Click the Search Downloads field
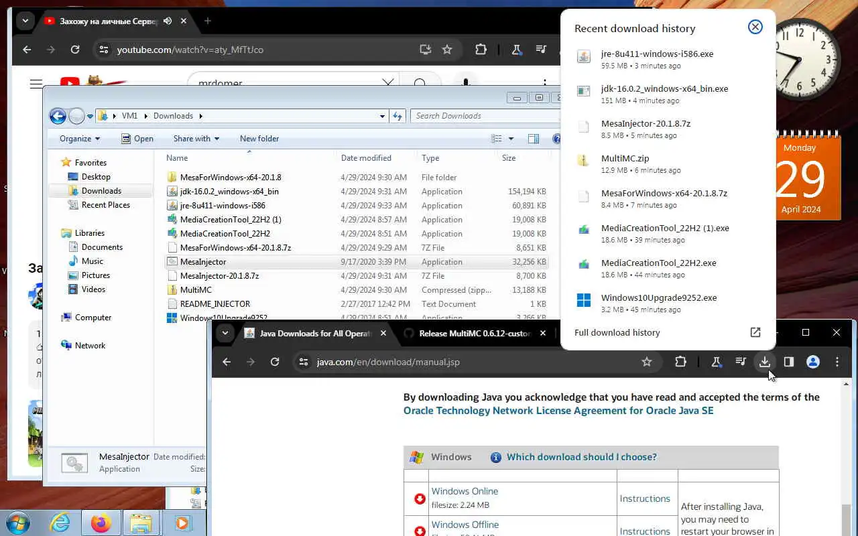Screen dimensions: 858x536 coord(485,116)
